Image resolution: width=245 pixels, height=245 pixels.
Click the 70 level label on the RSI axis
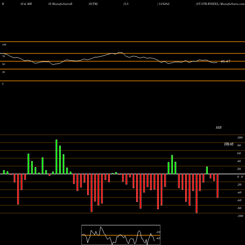click(3, 56)
